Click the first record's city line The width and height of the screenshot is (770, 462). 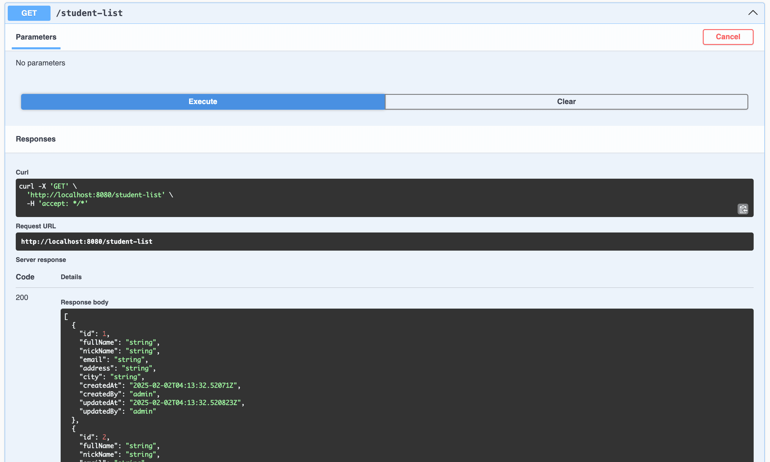(x=112, y=377)
